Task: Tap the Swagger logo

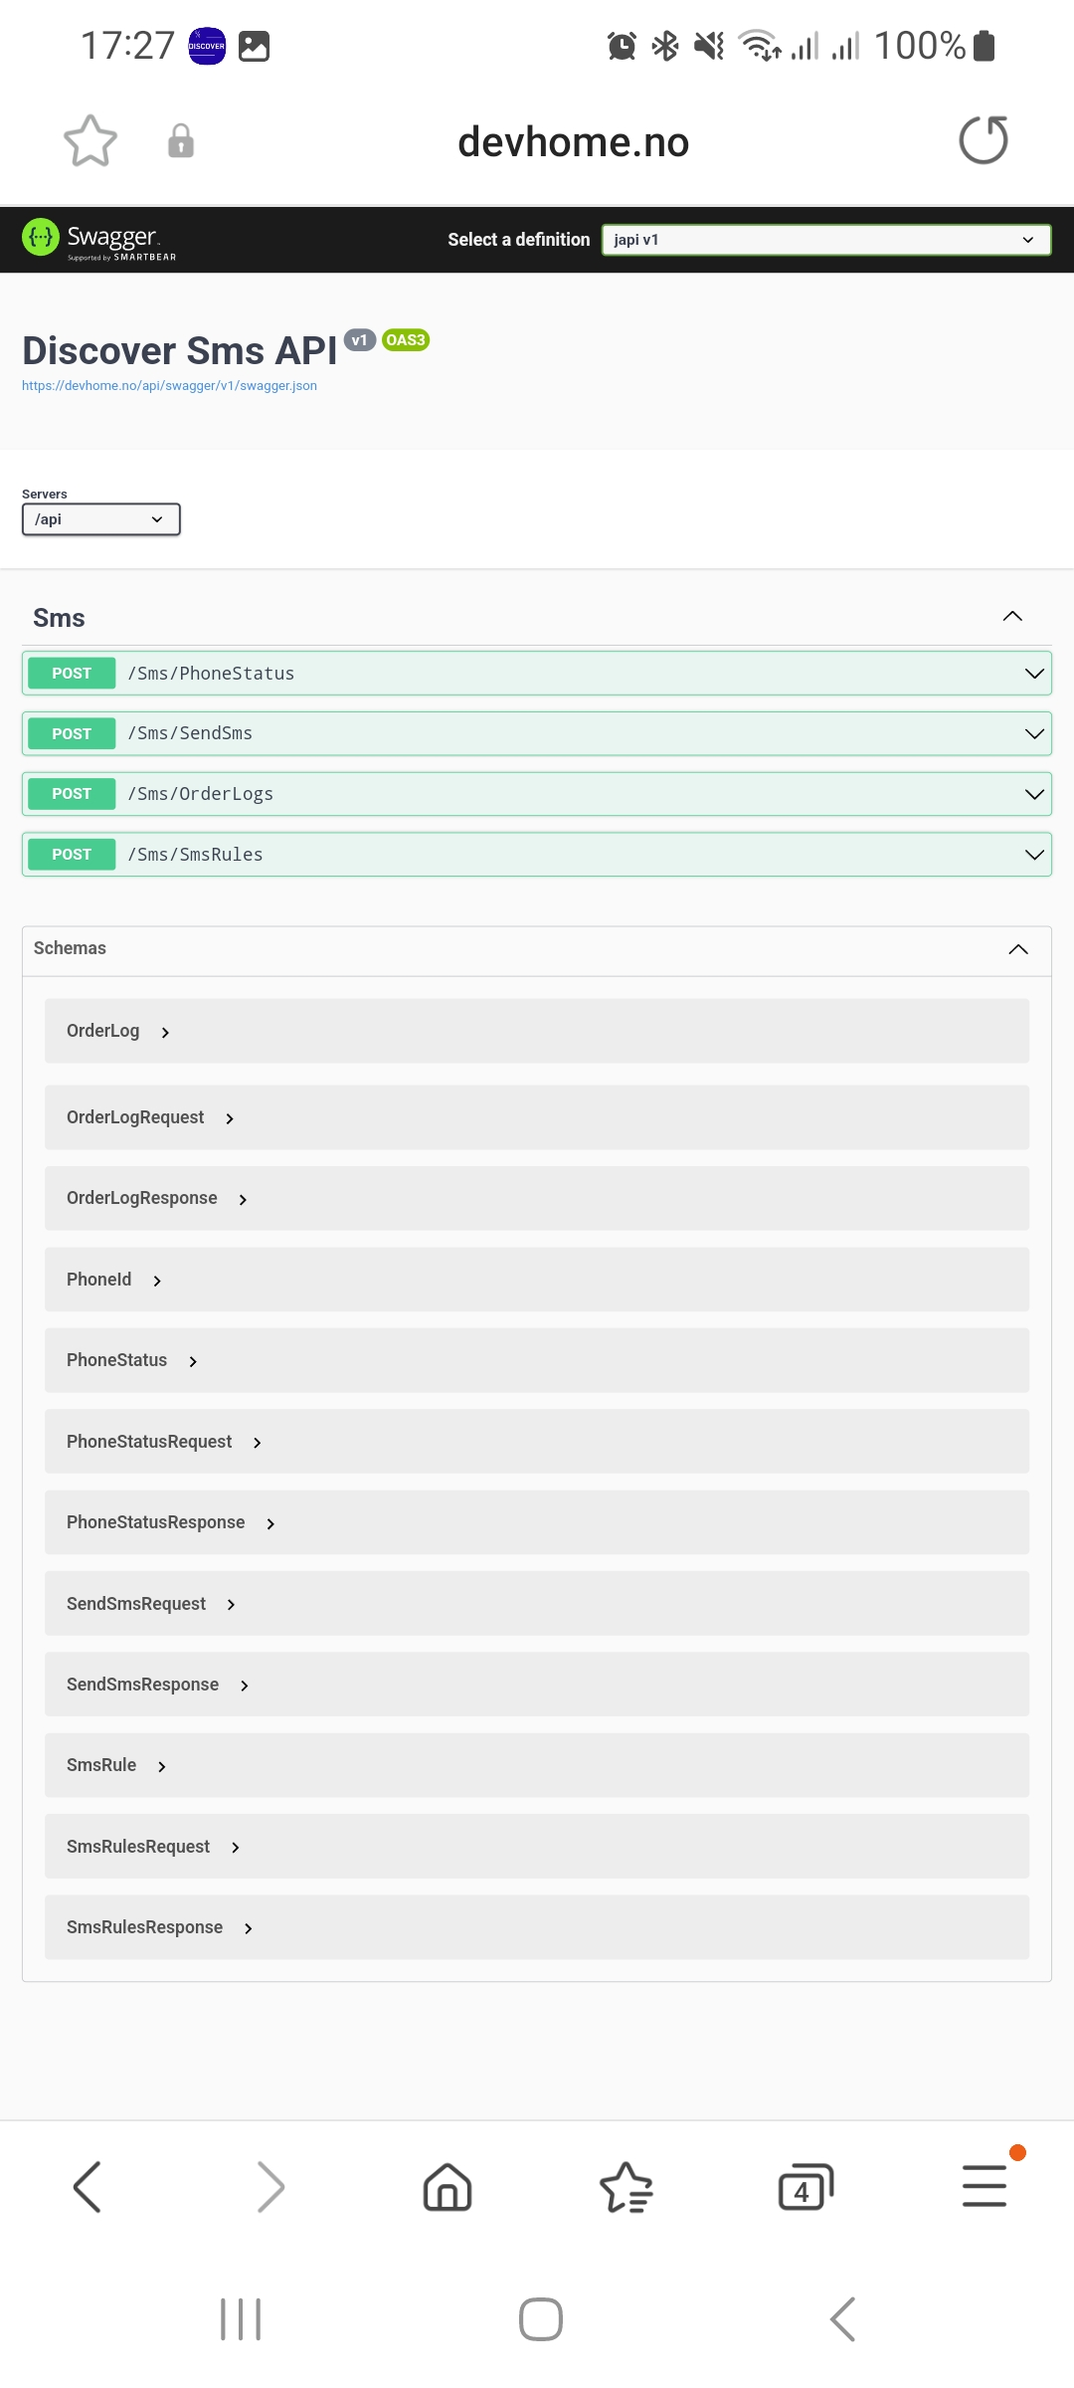Action: click(99, 239)
